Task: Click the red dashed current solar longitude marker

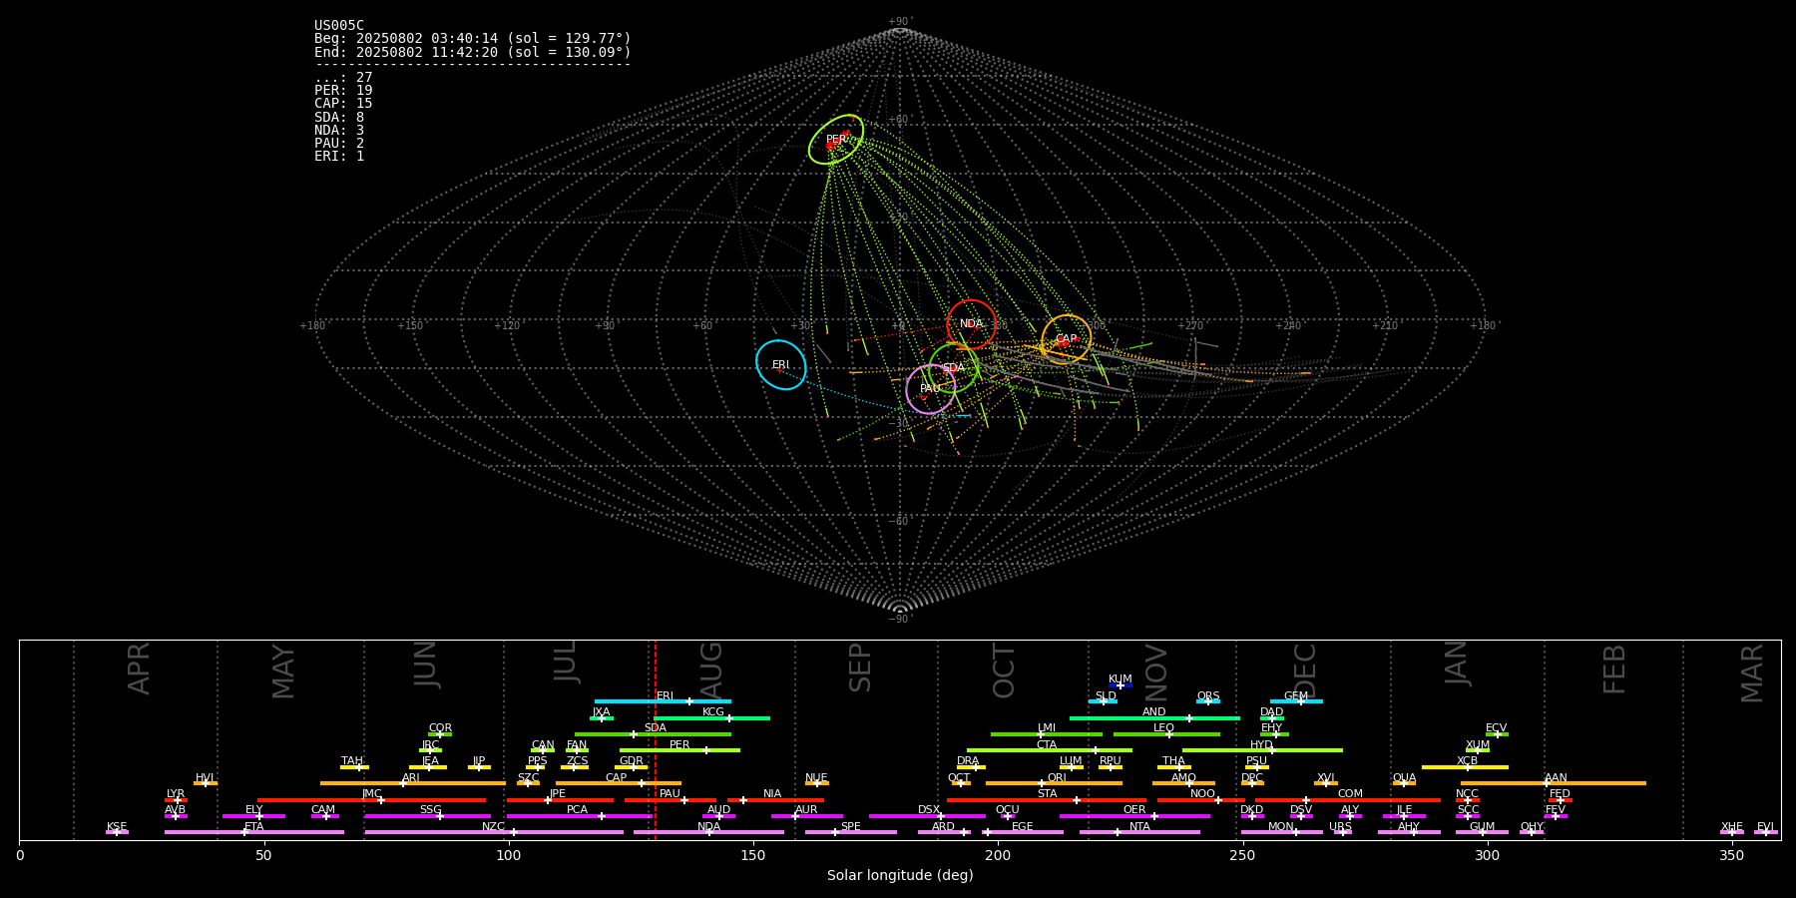Action: (656, 738)
